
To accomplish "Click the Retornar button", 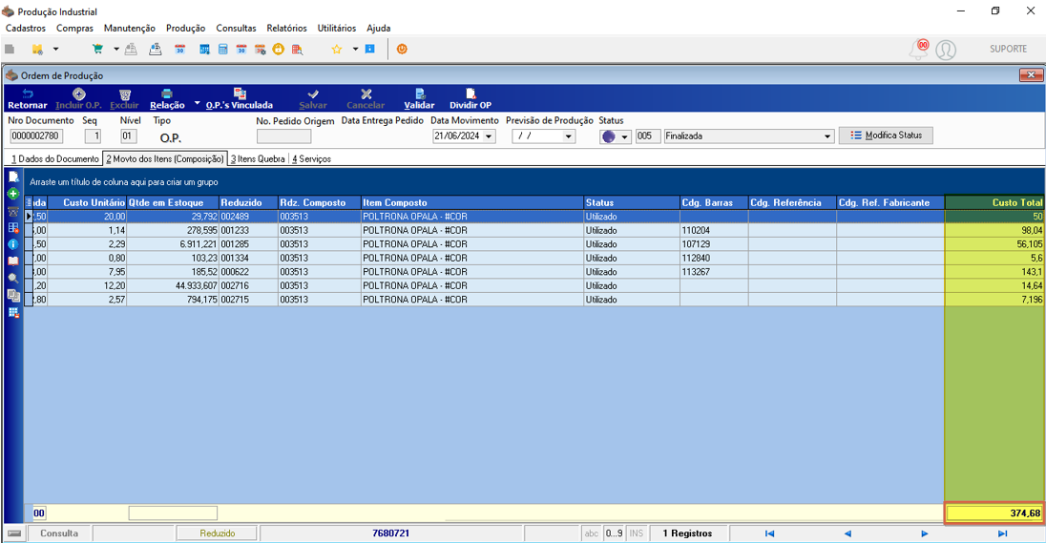I will [x=28, y=98].
